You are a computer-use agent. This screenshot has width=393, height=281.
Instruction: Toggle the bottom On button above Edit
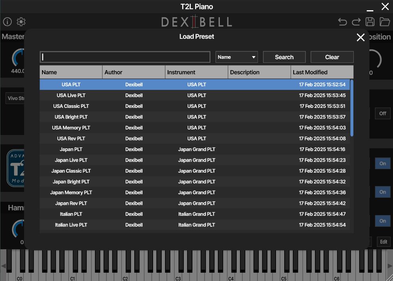(382, 221)
